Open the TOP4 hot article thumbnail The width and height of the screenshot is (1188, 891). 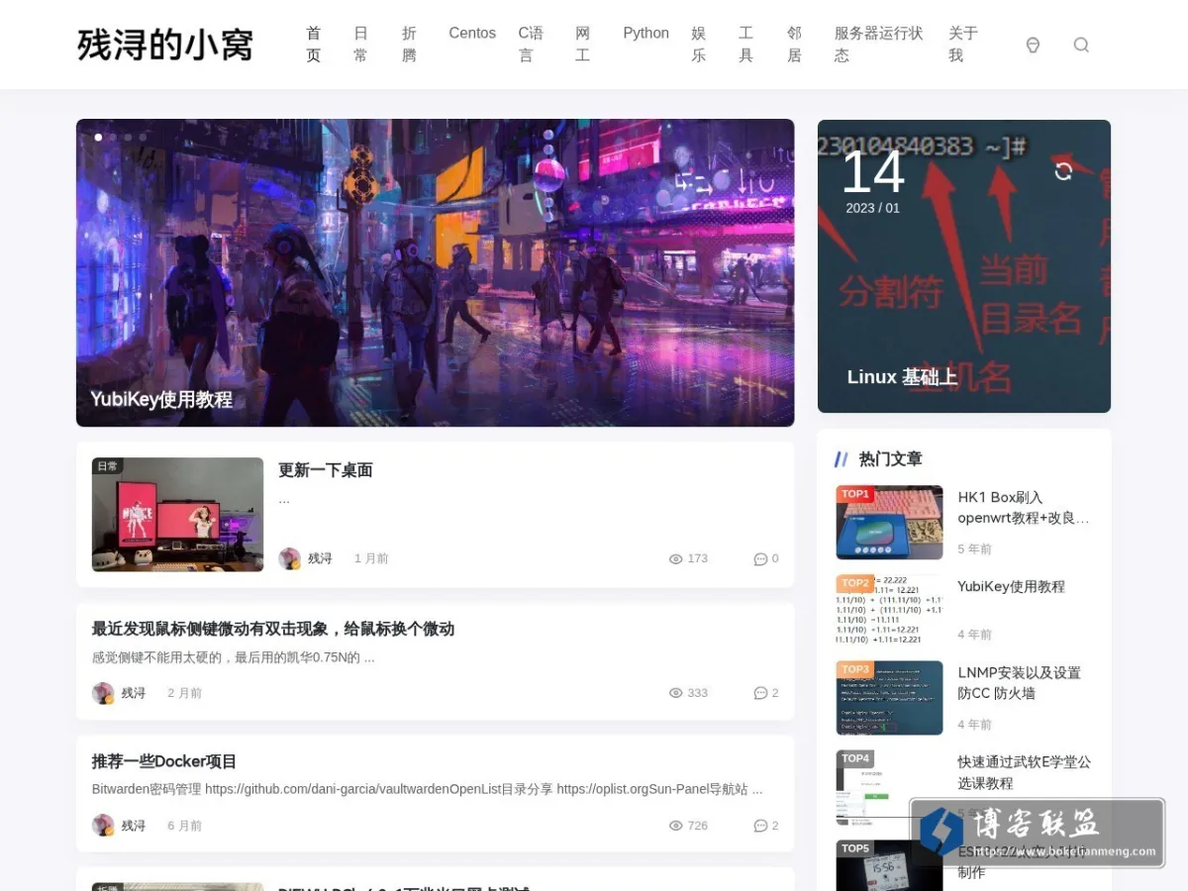(x=889, y=787)
